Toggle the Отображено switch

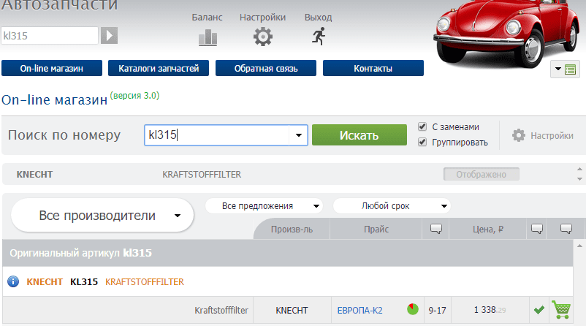click(x=481, y=175)
